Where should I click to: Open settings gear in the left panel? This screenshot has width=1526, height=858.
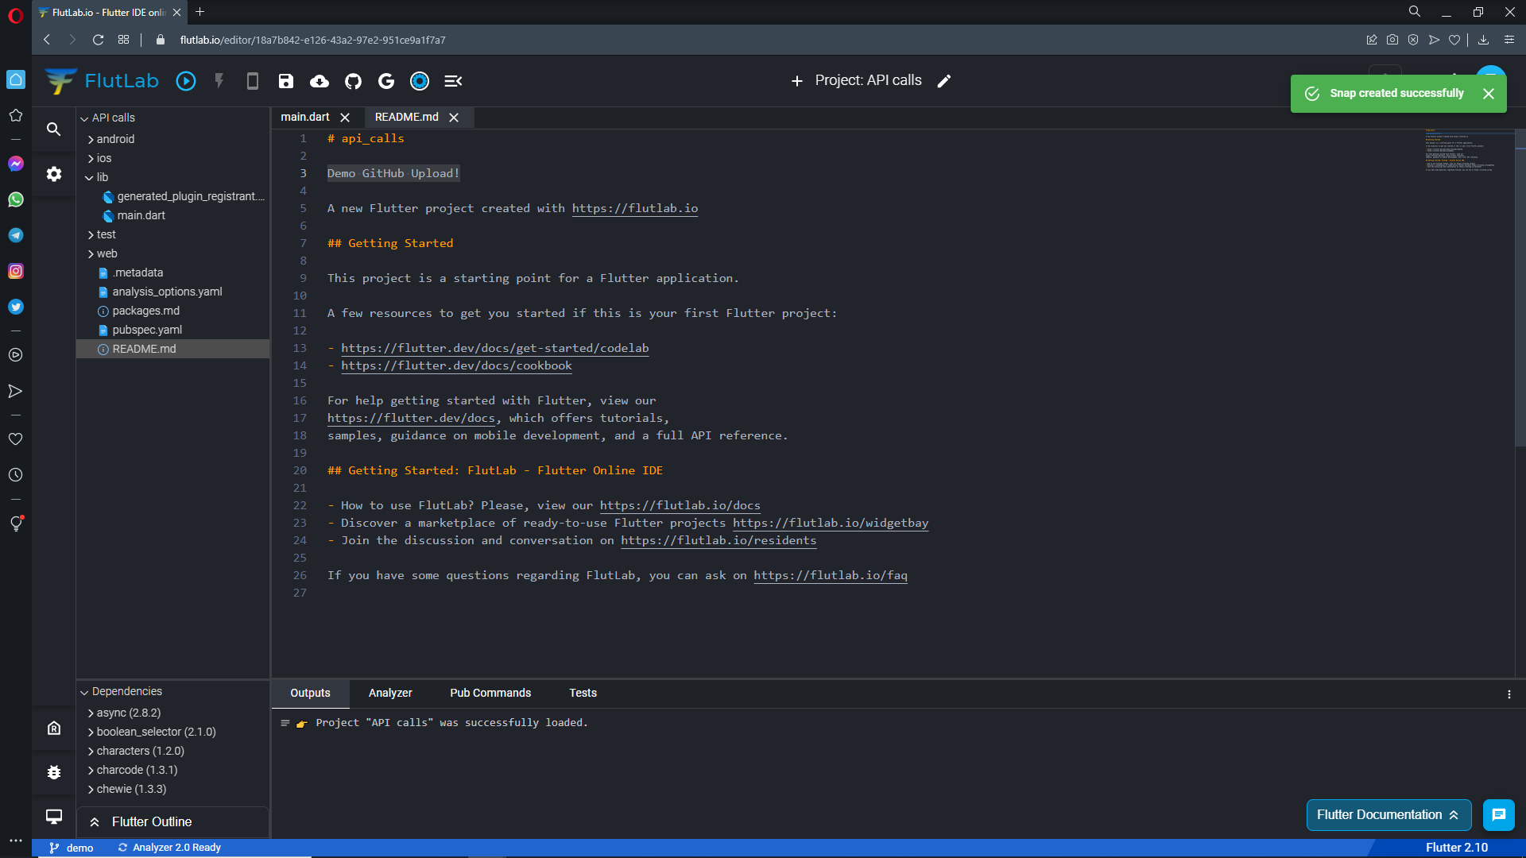(x=54, y=174)
